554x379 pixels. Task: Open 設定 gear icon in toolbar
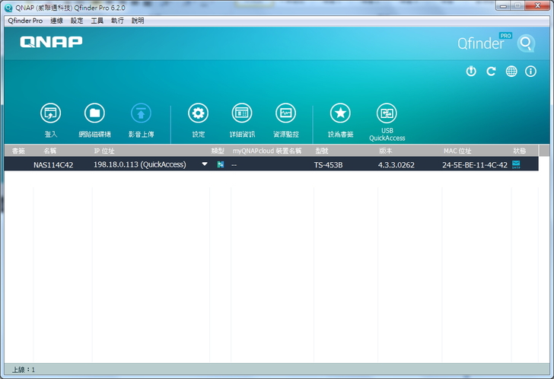tap(198, 114)
